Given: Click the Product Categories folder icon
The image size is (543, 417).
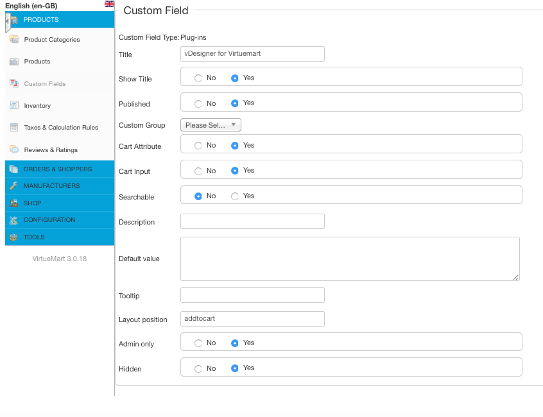Looking at the screenshot, I should pyautogui.click(x=14, y=39).
